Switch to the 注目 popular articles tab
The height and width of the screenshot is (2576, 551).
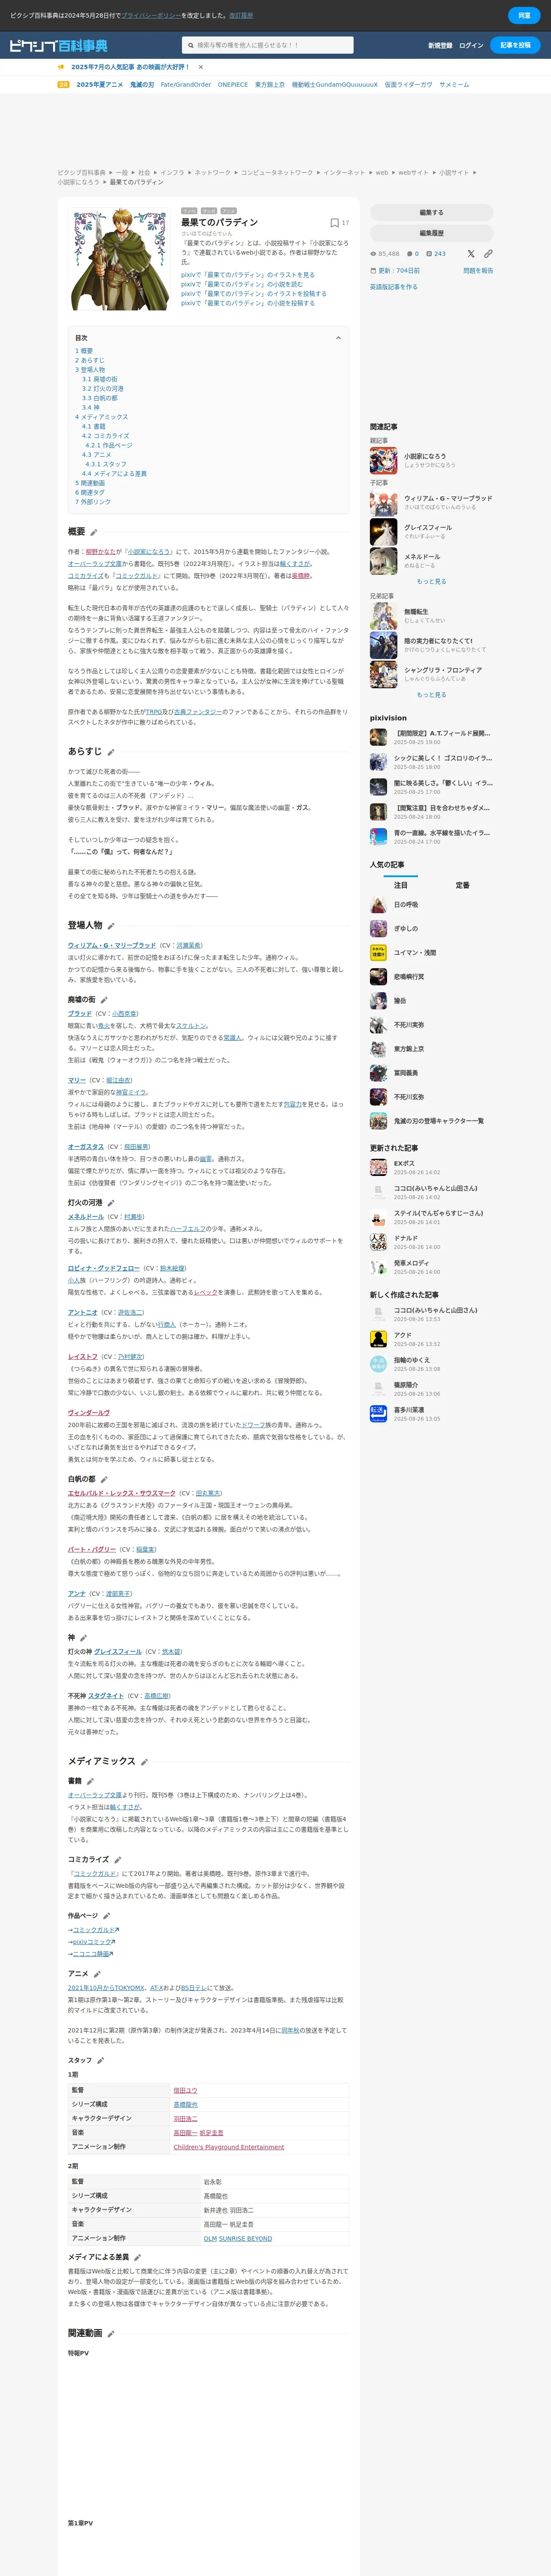400,885
